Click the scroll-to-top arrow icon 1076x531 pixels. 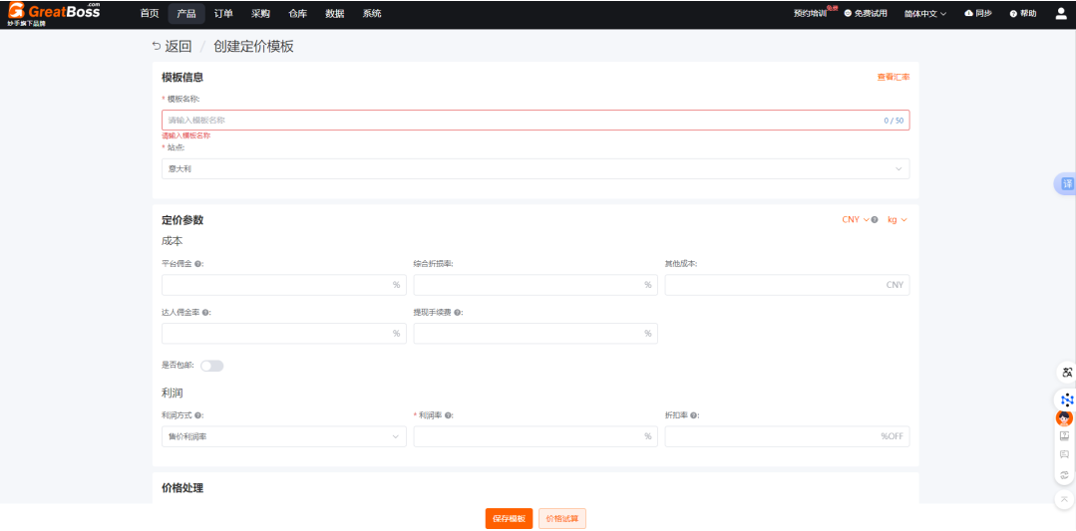coord(1064,498)
